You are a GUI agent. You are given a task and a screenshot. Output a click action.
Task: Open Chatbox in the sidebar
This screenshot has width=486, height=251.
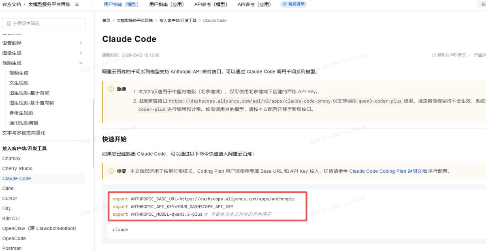click(x=11, y=159)
